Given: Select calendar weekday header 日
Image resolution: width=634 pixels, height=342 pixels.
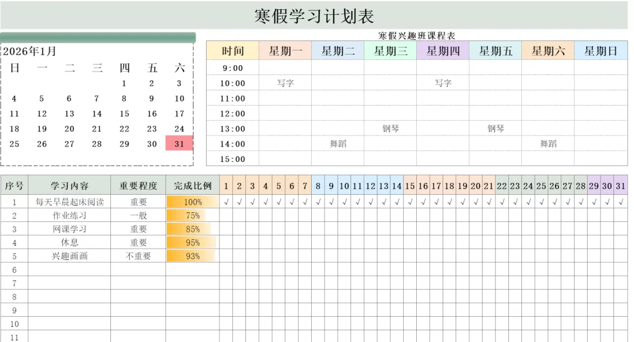Looking at the screenshot, I should point(15,67).
